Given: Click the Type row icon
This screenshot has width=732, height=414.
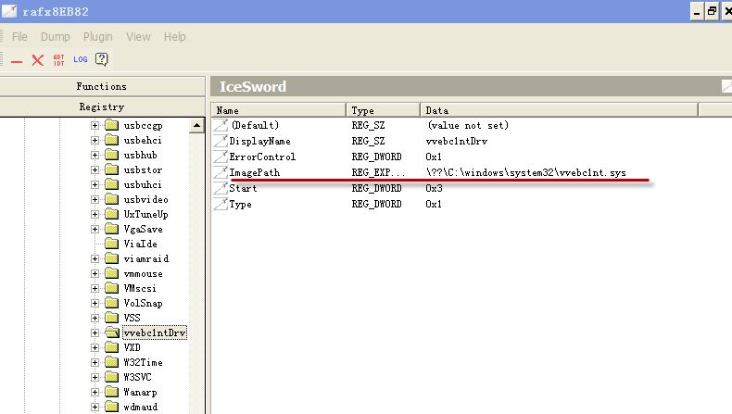Looking at the screenshot, I should [x=221, y=204].
